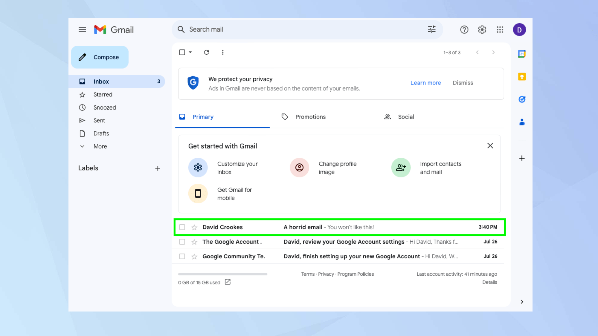The width and height of the screenshot is (598, 336).
Task: Collapse the side panel with the chevron
Action: (522, 302)
